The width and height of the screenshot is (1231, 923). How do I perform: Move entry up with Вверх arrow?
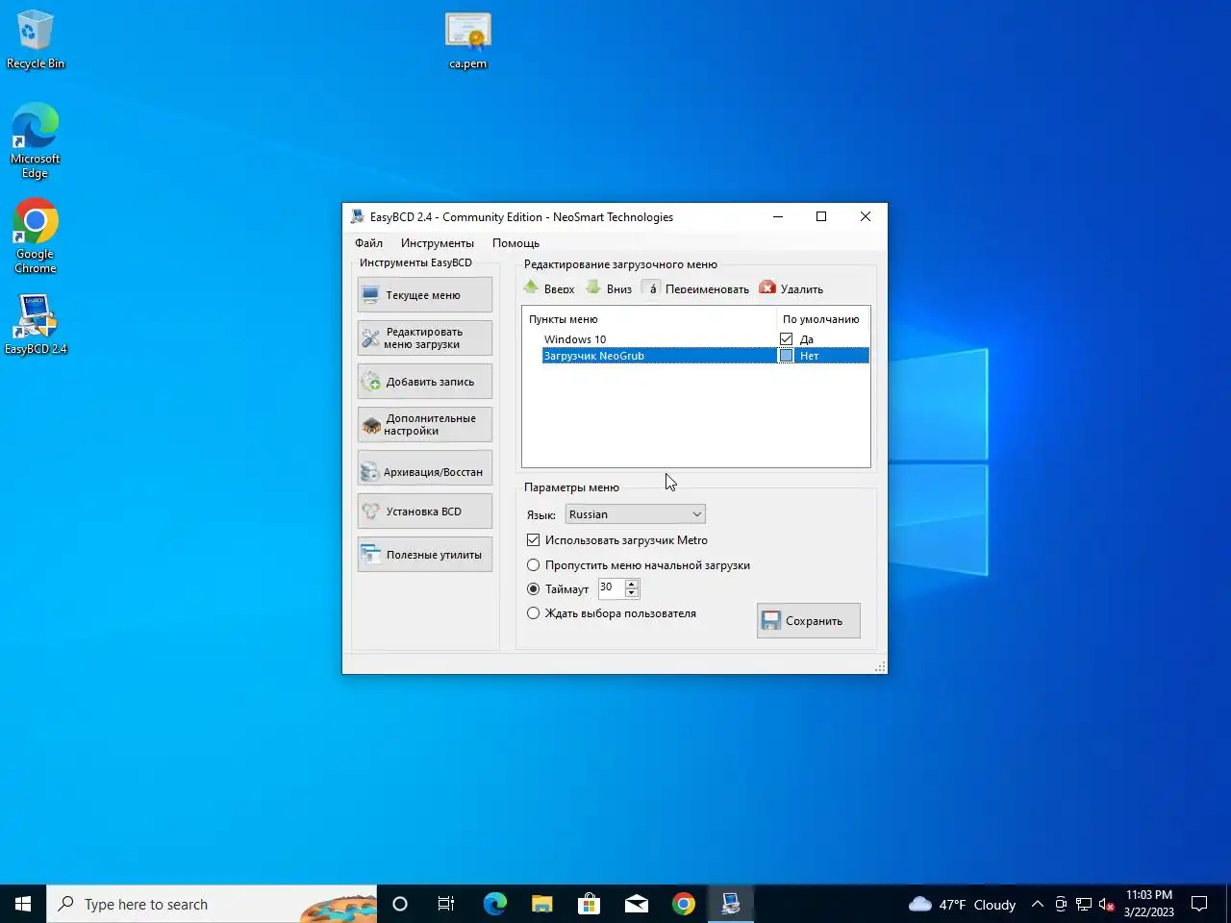pyautogui.click(x=549, y=288)
